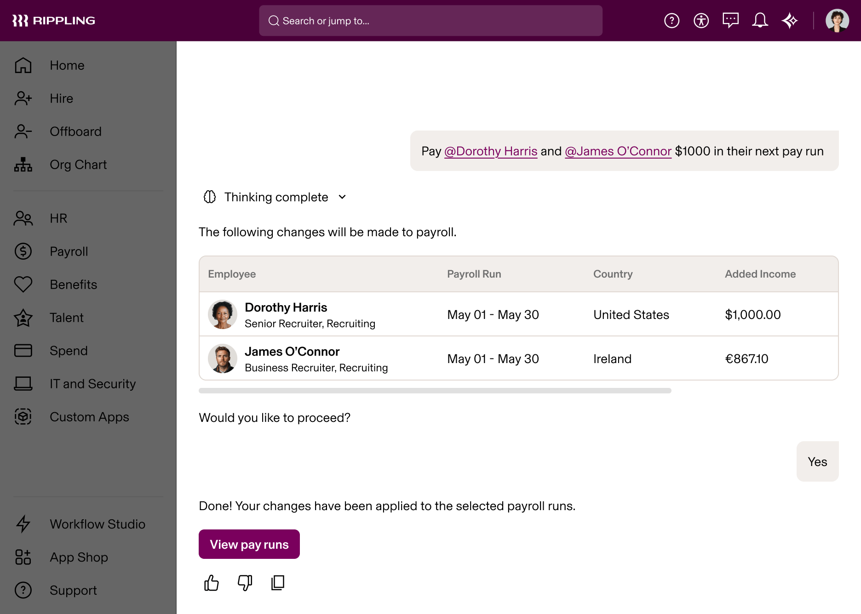
Task: Open the @James O'Connor profile link
Action: click(618, 151)
